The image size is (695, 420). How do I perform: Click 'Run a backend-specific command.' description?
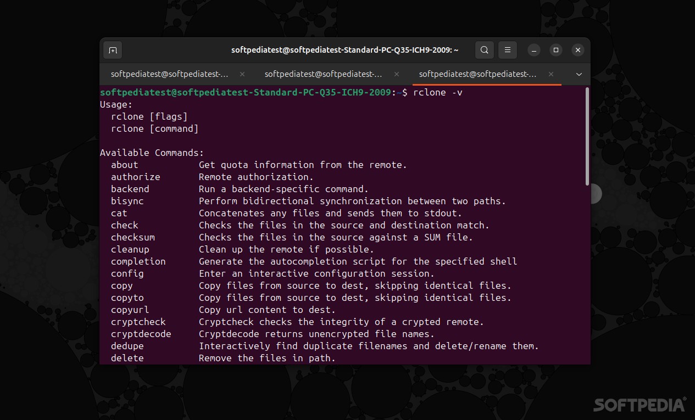pyautogui.click(x=284, y=189)
